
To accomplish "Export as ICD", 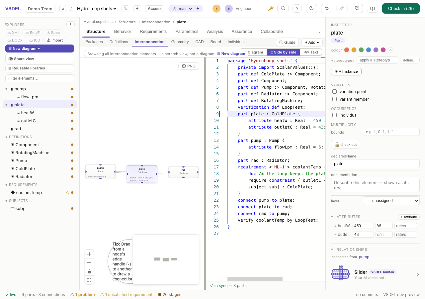I will tap(35, 40).
